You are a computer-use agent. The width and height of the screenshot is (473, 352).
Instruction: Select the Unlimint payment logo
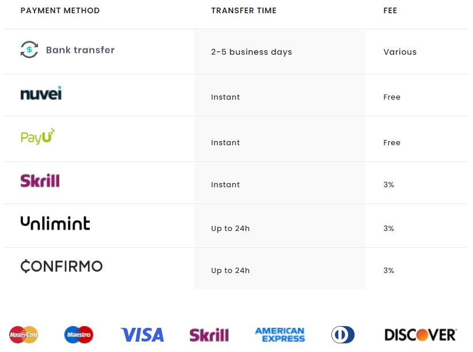click(x=55, y=224)
